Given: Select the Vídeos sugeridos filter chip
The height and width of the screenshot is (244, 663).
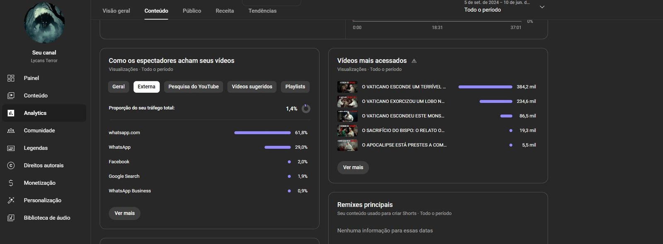Looking at the screenshot, I should (252, 87).
